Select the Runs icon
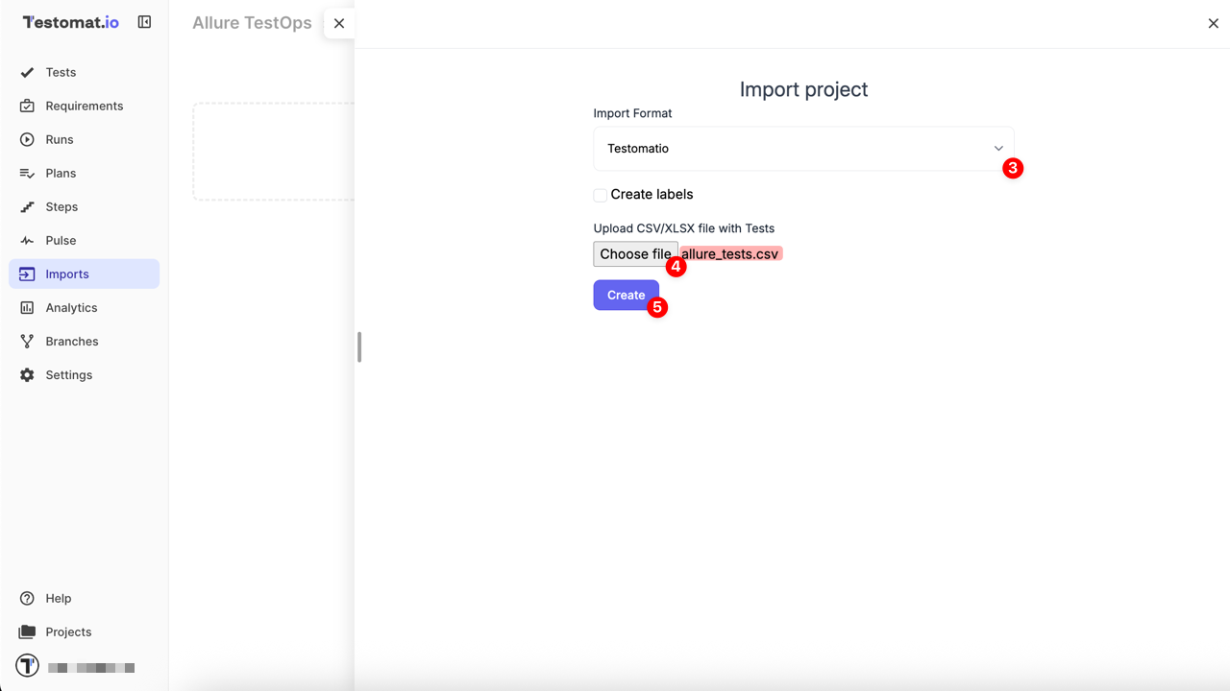1230x691 pixels. coord(28,139)
